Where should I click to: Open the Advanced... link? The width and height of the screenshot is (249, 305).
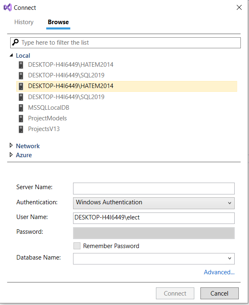(x=219, y=272)
